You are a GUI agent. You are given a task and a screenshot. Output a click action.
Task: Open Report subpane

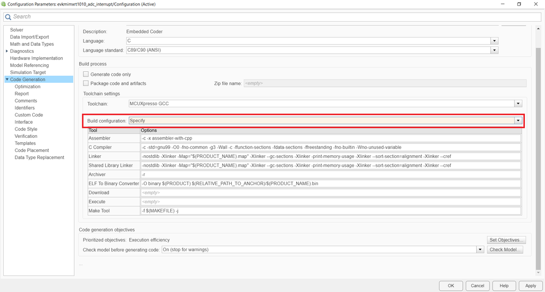point(22,94)
